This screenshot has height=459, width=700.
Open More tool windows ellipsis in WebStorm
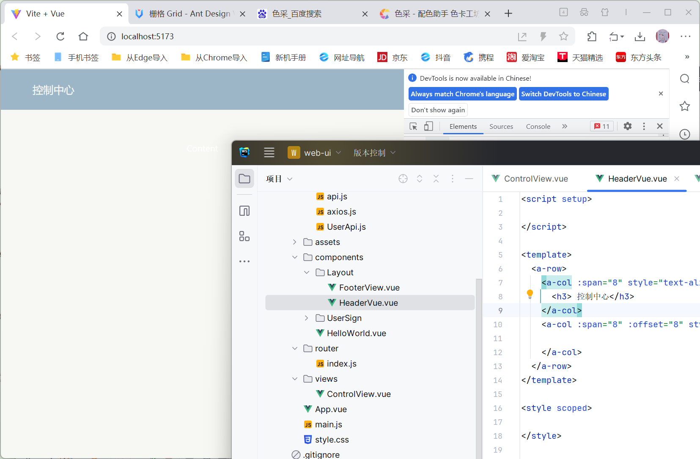[x=244, y=261]
